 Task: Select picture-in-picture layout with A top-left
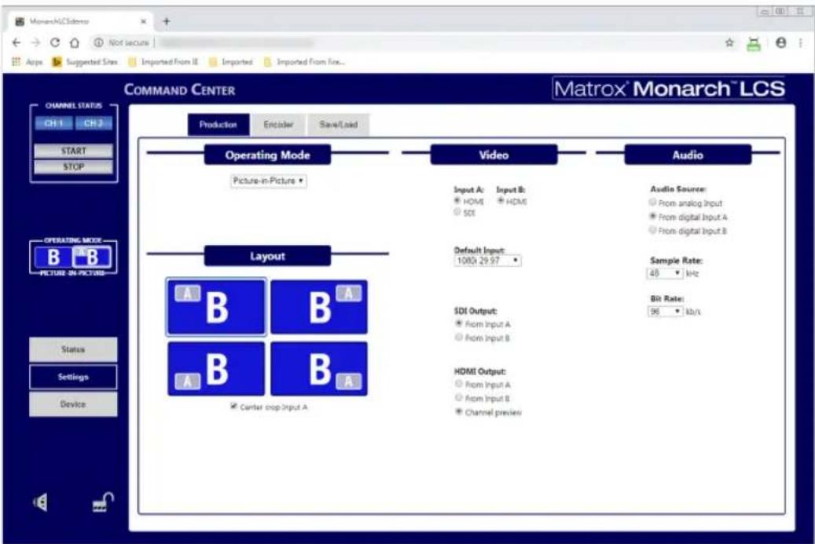[216, 307]
